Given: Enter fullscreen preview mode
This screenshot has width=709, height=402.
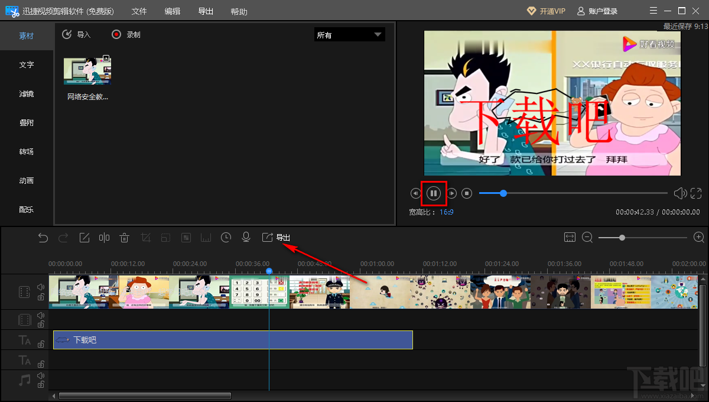Looking at the screenshot, I should (696, 193).
